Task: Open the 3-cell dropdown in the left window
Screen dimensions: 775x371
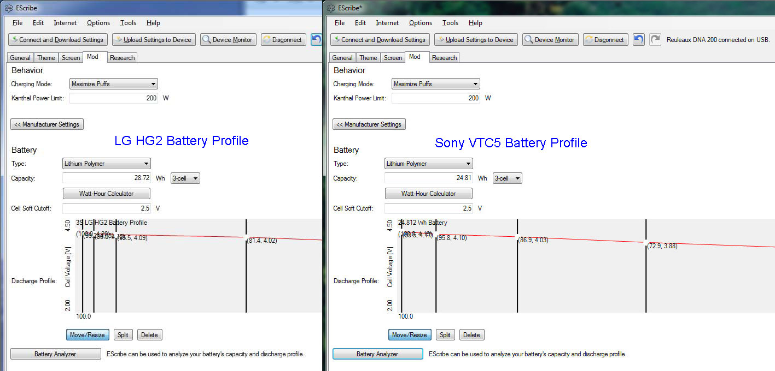Action: pyautogui.click(x=185, y=178)
